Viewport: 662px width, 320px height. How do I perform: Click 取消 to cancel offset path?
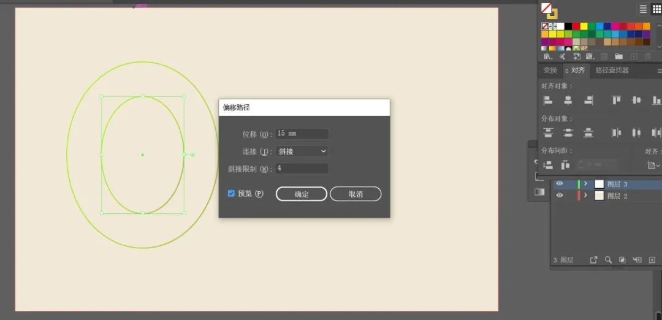(x=356, y=194)
